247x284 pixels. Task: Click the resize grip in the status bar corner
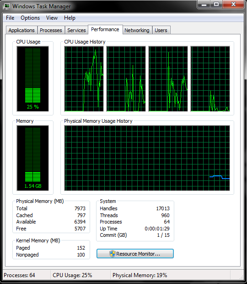coord(241,277)
